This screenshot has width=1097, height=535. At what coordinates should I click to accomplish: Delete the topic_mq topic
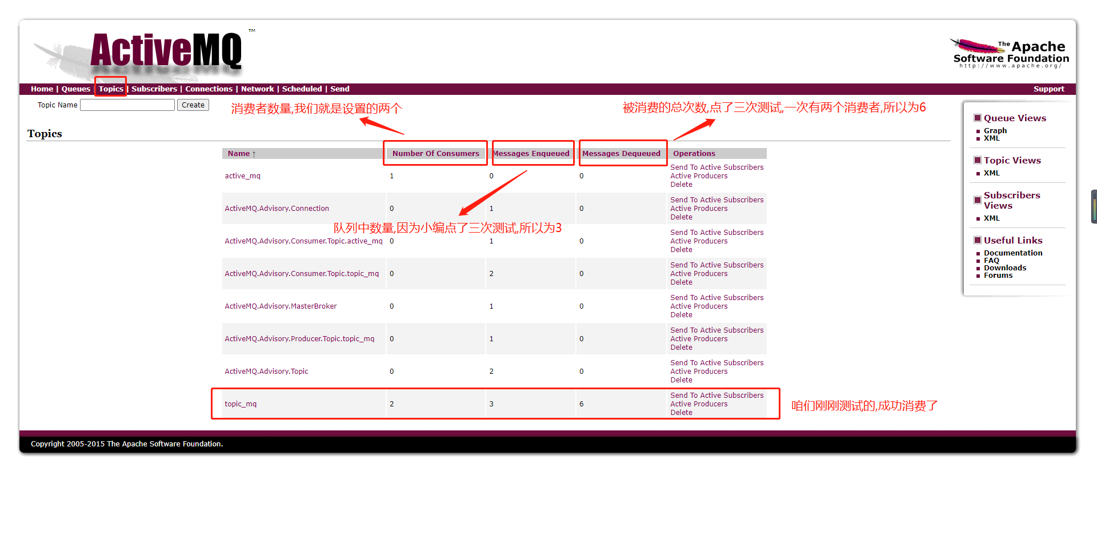(681, 413)
